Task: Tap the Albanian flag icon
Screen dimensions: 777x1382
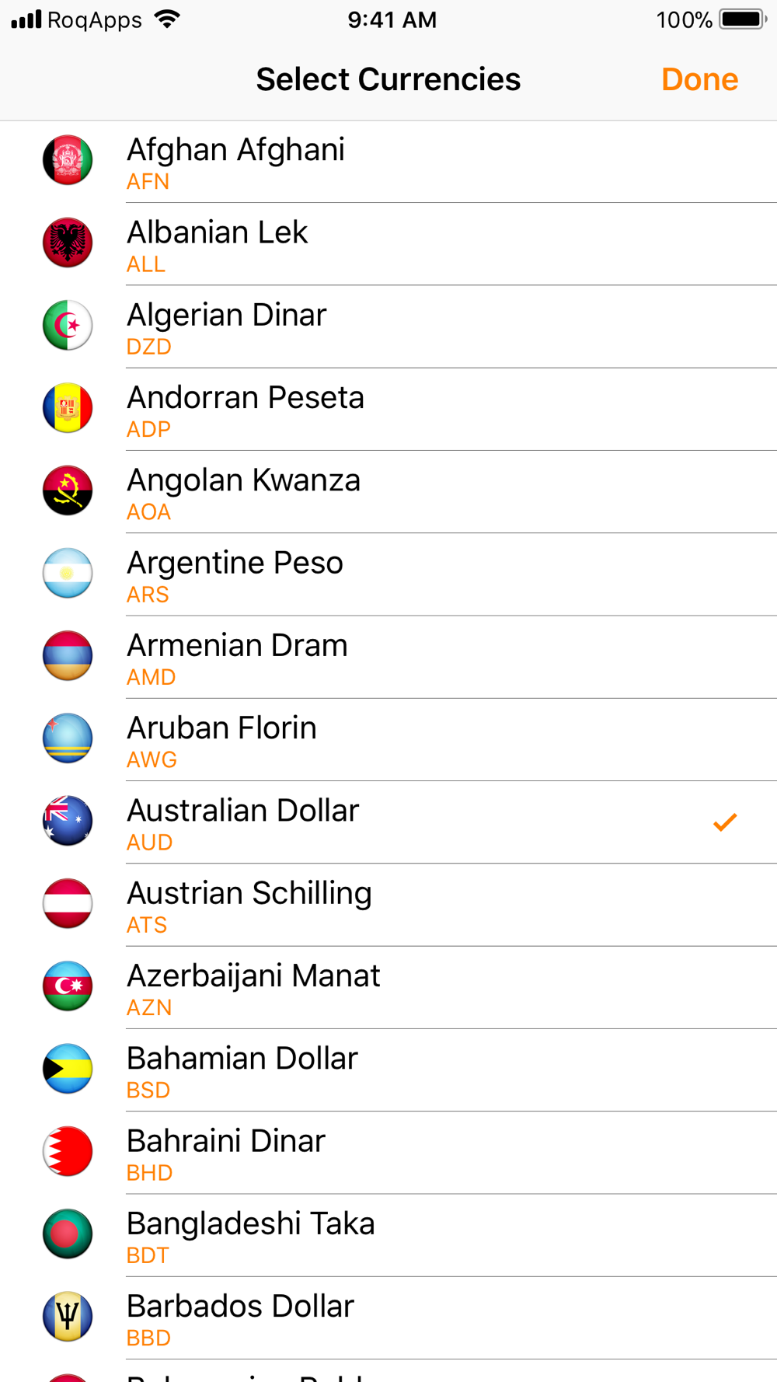Action: tap(68, 243)
